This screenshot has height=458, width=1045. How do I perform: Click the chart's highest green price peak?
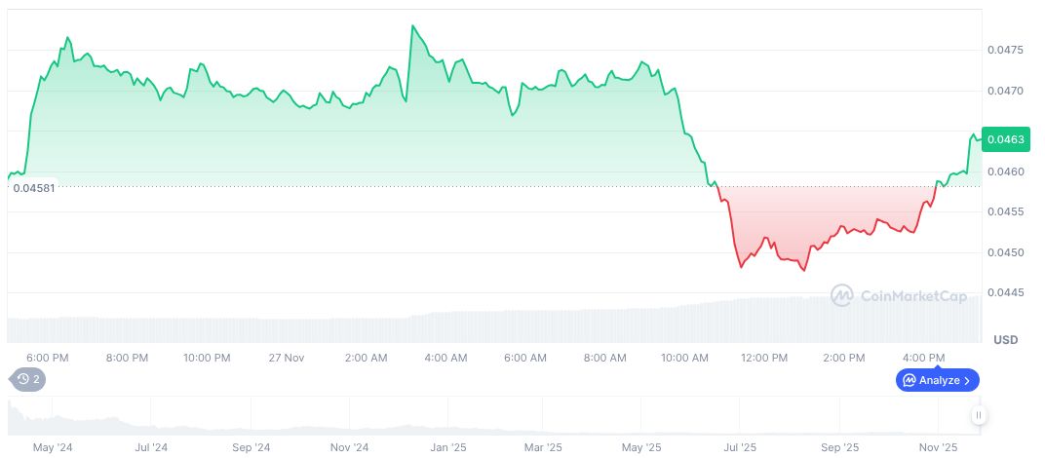(413, 26)
